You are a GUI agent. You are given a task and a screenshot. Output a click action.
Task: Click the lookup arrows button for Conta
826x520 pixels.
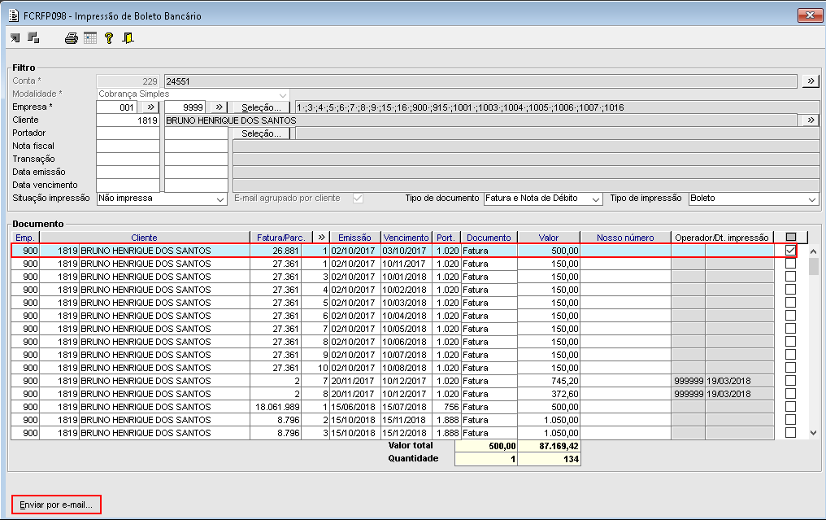click(811, 81)
